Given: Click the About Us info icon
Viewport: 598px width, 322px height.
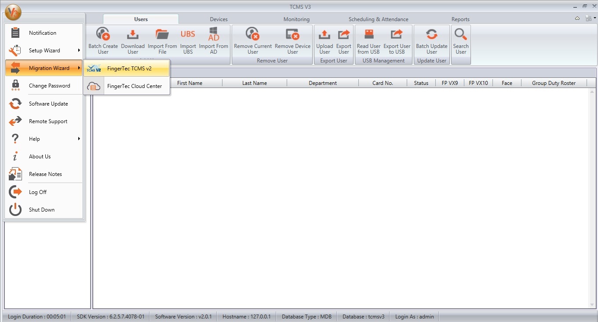Looking at the screenshot, I should (15, 157).
